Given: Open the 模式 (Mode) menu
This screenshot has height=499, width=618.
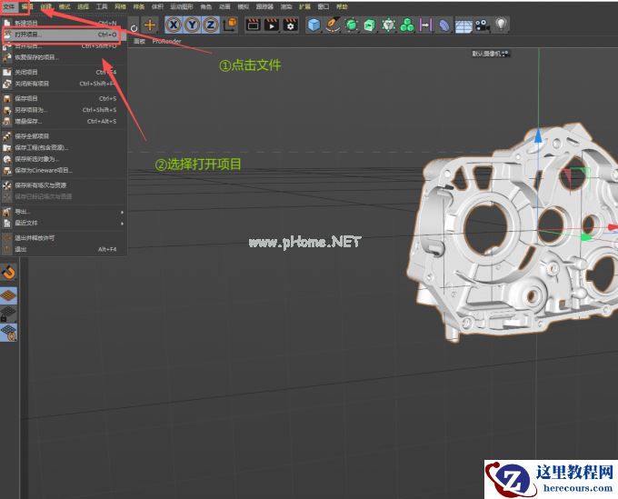Looking at the screenshot, I should pyautogui.click(x=65, y=6).
